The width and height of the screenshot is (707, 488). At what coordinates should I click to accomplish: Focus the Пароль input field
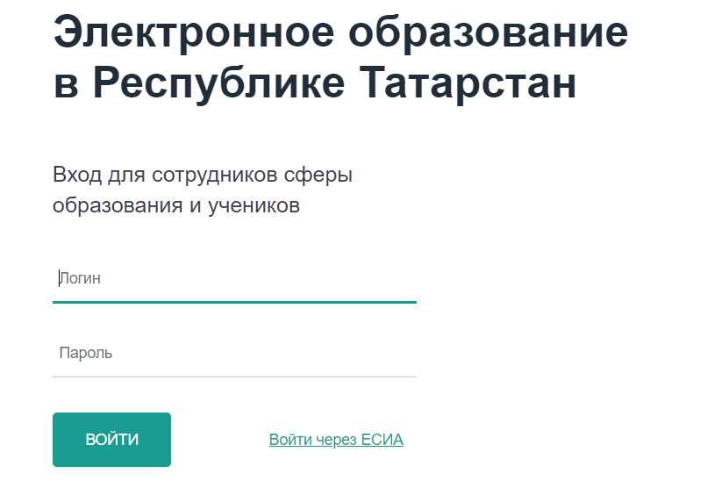click(x=234, y=354)
